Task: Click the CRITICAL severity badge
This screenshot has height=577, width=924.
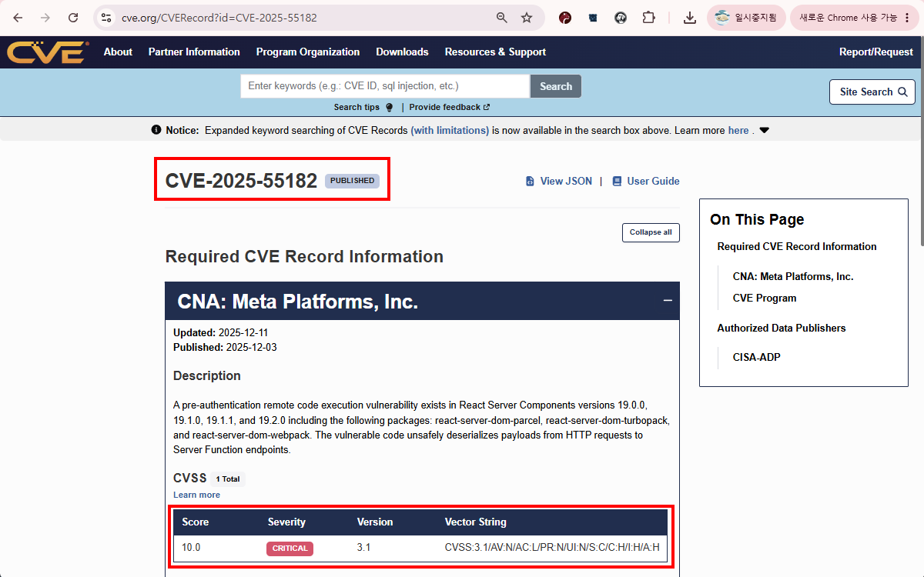Action: coord(290,549)
